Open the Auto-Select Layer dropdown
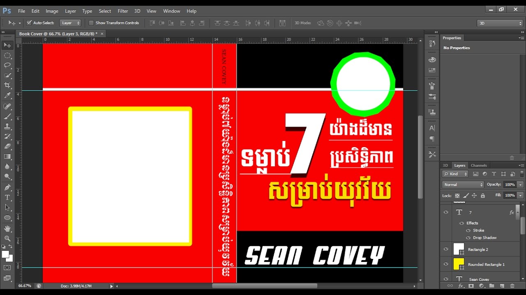This screenshot has height=295, width=526. pos(70,23)
